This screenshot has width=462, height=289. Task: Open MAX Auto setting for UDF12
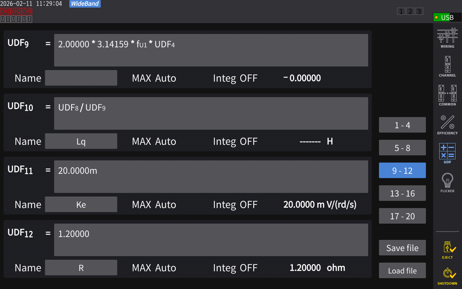click(x=154, y=268)
